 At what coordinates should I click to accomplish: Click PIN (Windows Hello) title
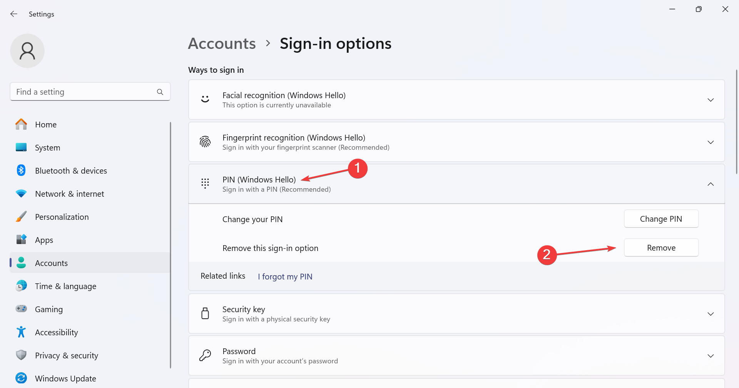click(259, 179)
